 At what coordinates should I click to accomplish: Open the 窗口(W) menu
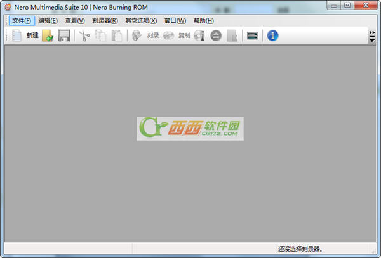175,21
